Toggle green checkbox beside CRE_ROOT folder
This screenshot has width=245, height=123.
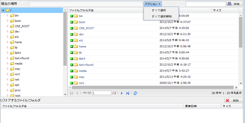(x=72, y=28)
